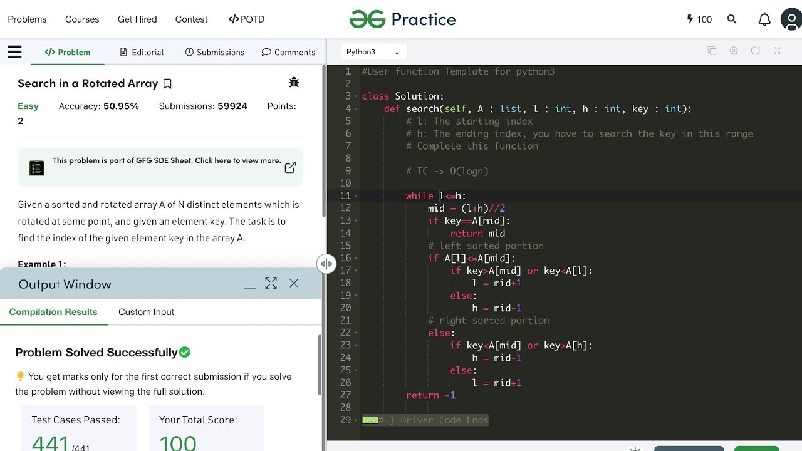Viewport: 802px width, 451px height.
Task: Open the GFG SDE Sheet external link icon
Action: tap(290, 167)
